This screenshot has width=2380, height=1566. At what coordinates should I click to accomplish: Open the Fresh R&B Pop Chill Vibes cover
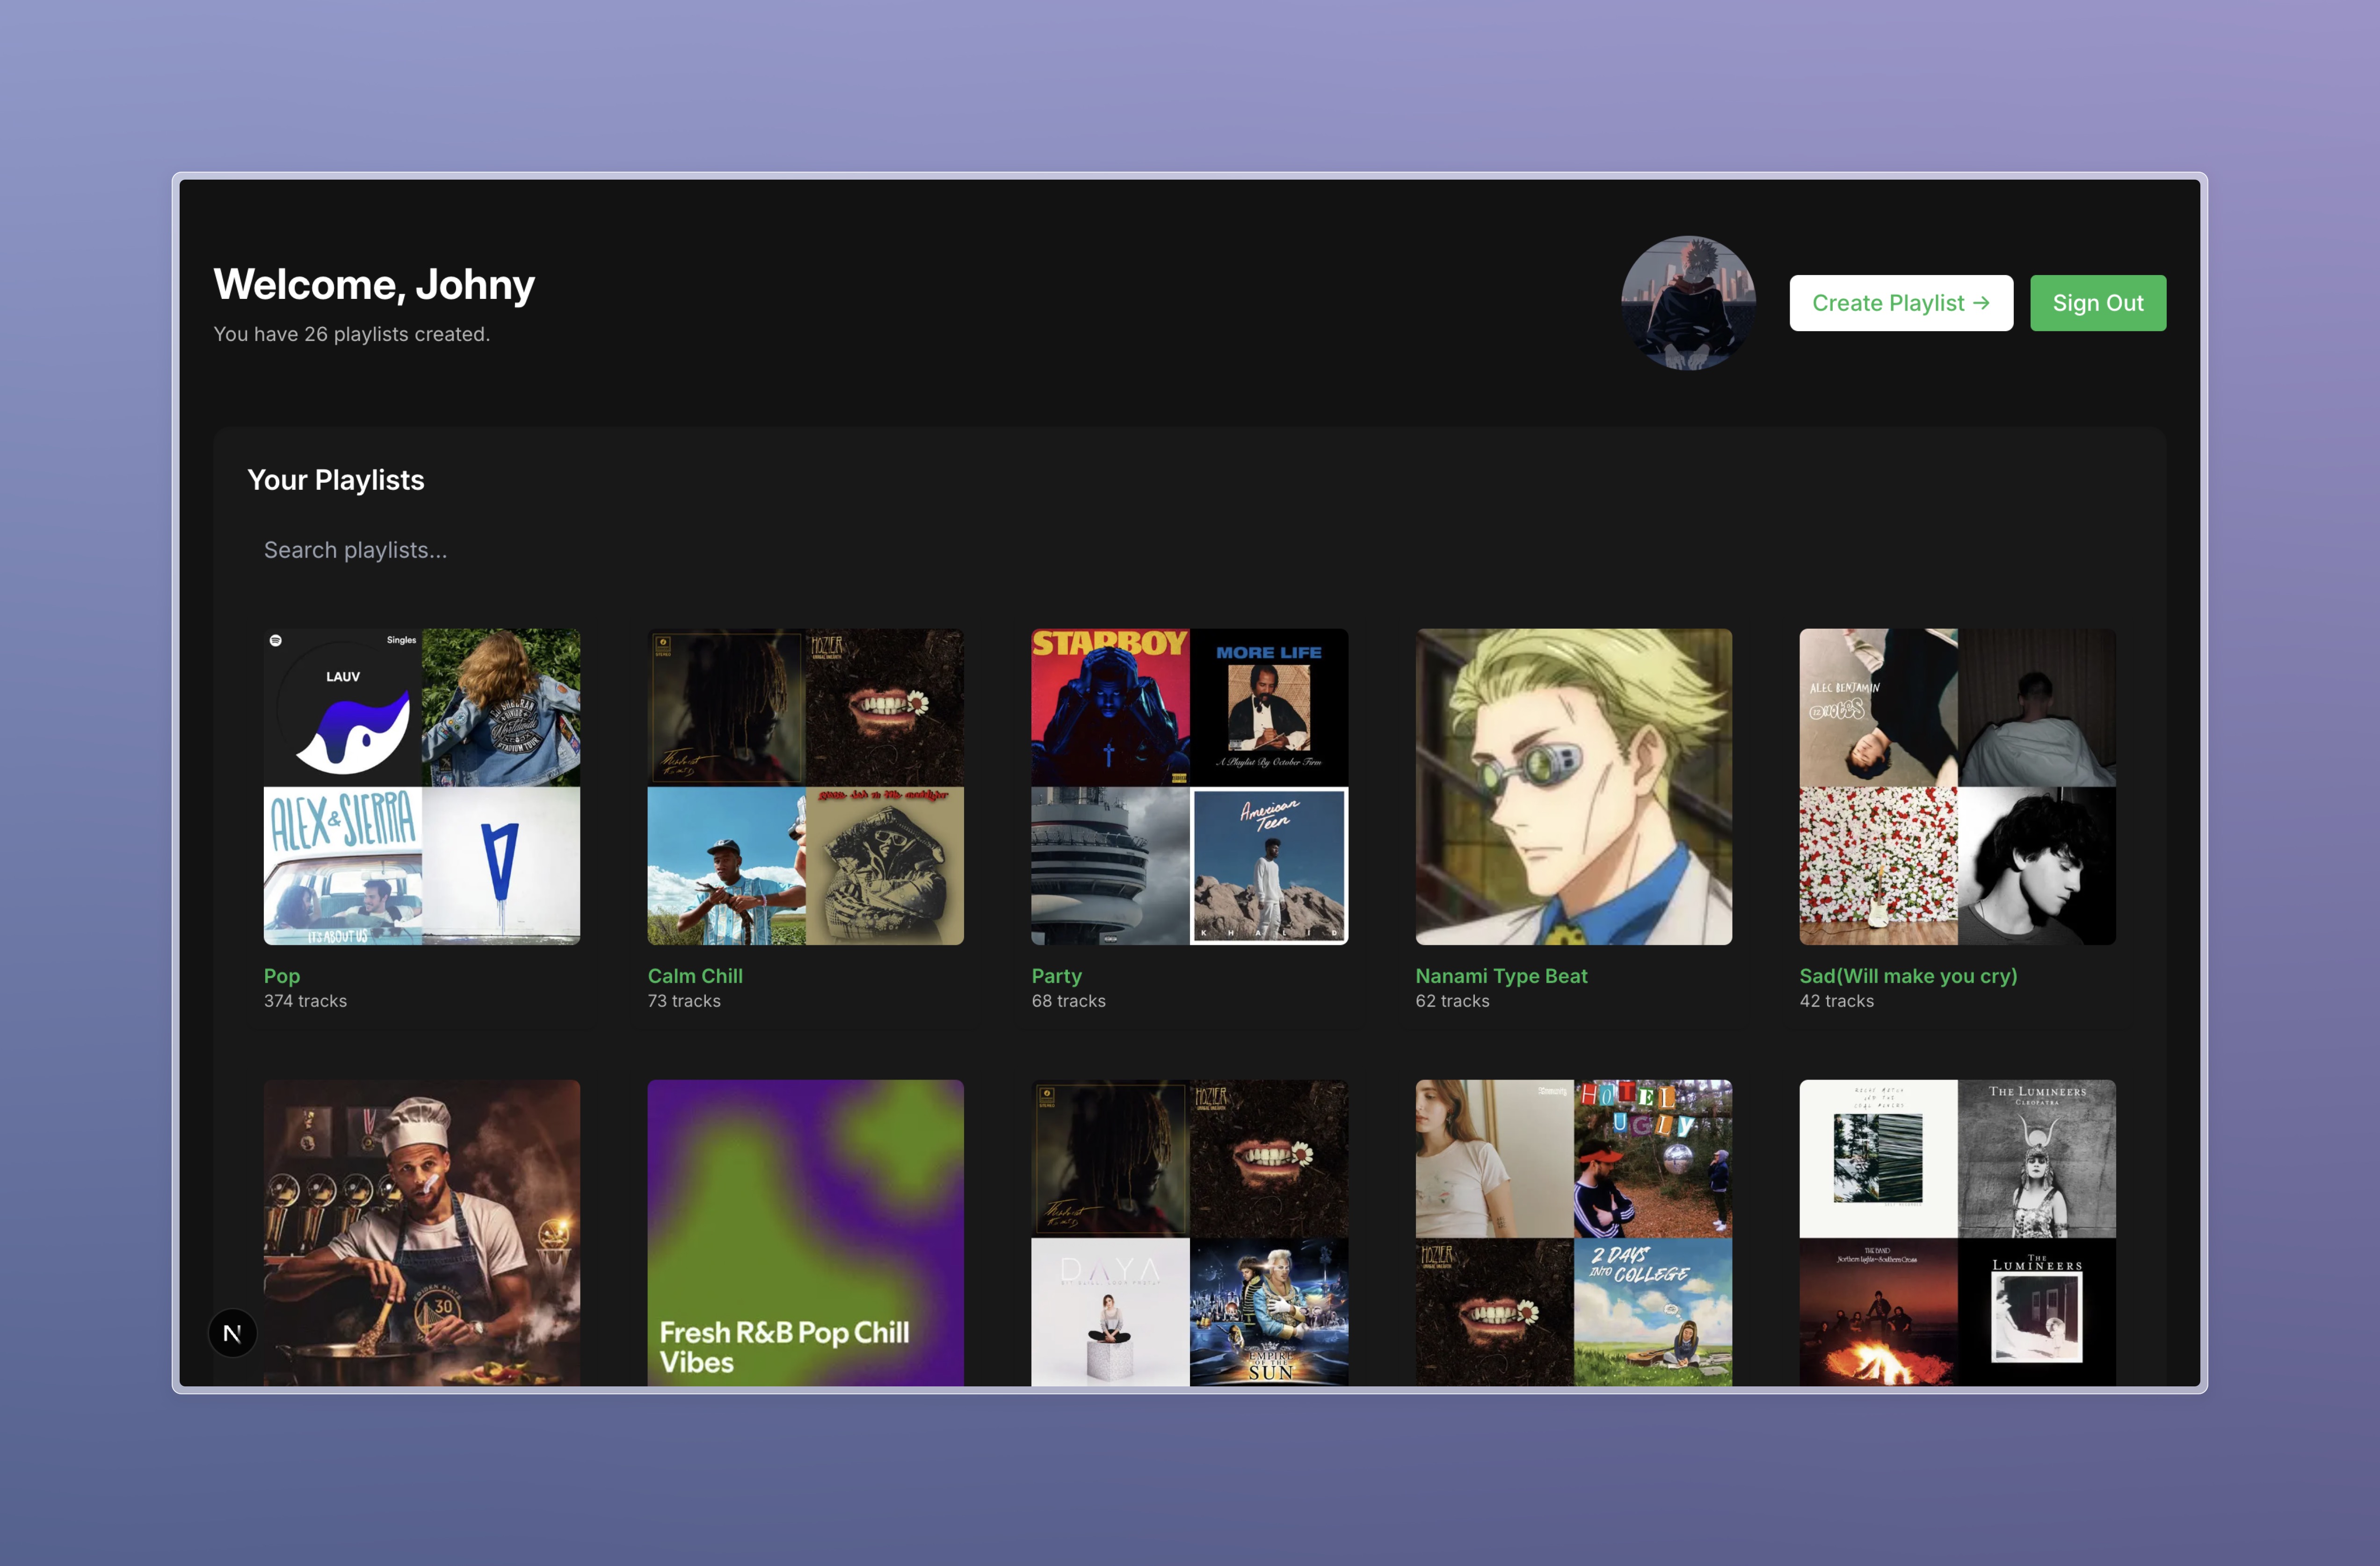point(805,1232)
